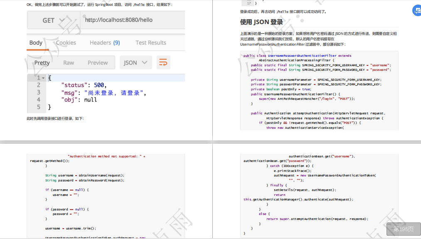The width and height of the screenshot is (421, 239).
Task: Click the "msg" line in JSON response
Action: coord(103,93)
